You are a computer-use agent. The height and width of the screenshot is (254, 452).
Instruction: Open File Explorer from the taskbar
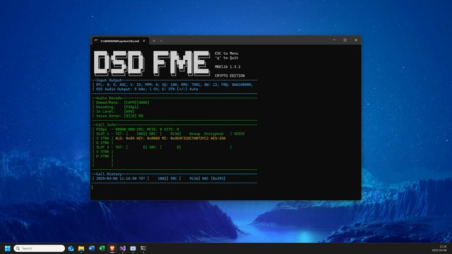pyautogui.click(x=81, y=248)
